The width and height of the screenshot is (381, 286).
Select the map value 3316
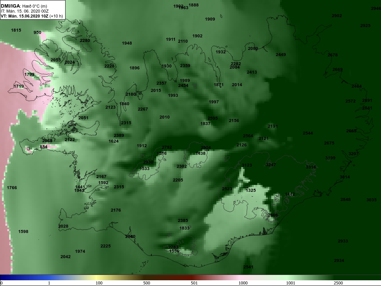311,167
